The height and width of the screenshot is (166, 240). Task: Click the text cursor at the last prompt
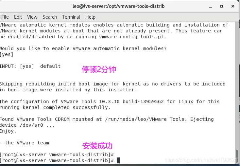click(x=118, y=160)
